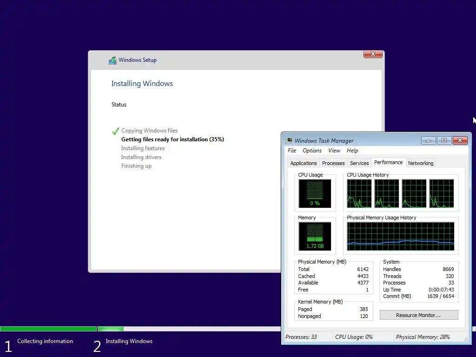The image size is (476, 357).
Task: Click the Handles value 8669
Action: click(x=448, y=269)
